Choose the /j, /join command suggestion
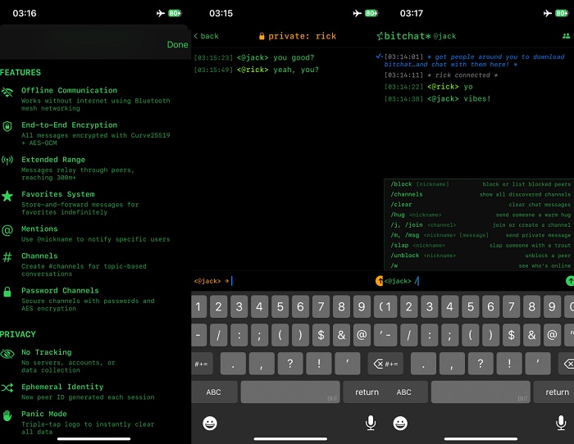The width and height of the screenshot is (574, 444). (480, 225)
